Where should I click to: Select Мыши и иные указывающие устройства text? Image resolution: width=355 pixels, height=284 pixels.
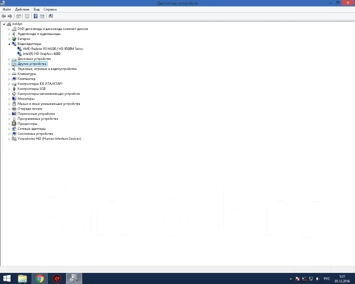[49, 104]
